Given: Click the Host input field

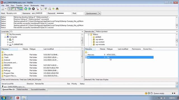Looking at the screenshot, I should (13, 13).
